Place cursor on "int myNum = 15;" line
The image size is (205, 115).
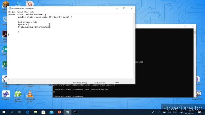(x=28, y=22)
